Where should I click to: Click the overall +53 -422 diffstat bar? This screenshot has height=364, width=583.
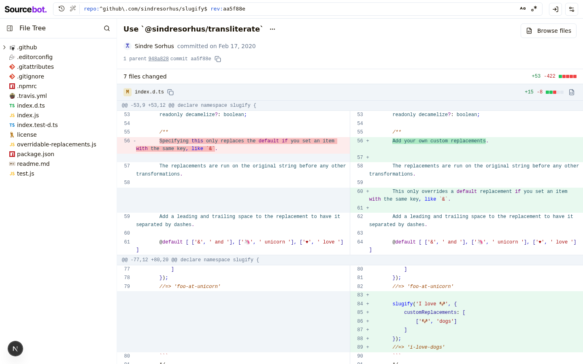point(568,76)
